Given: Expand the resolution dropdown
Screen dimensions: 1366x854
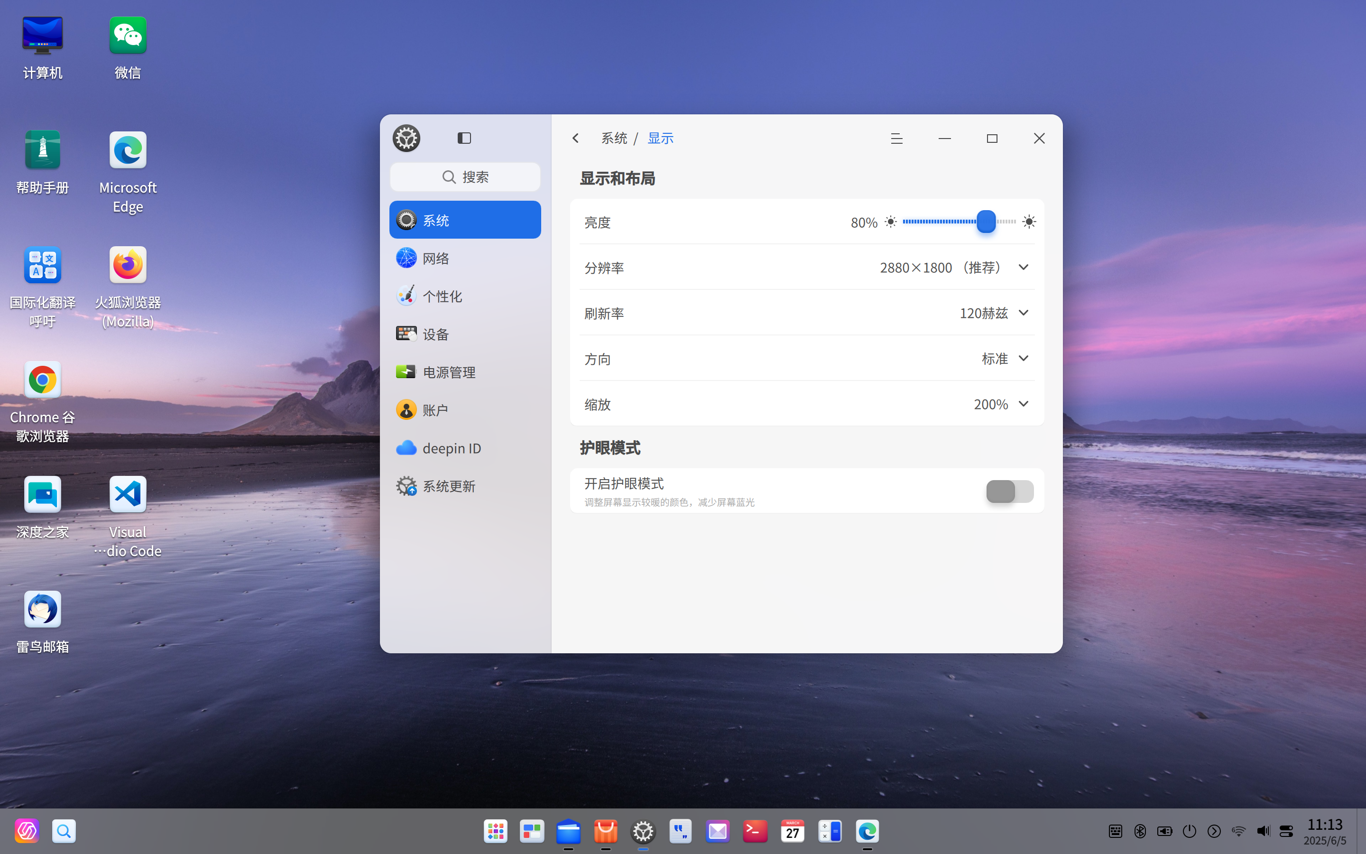Looking at the screenshot, I should click(1024, 267).
